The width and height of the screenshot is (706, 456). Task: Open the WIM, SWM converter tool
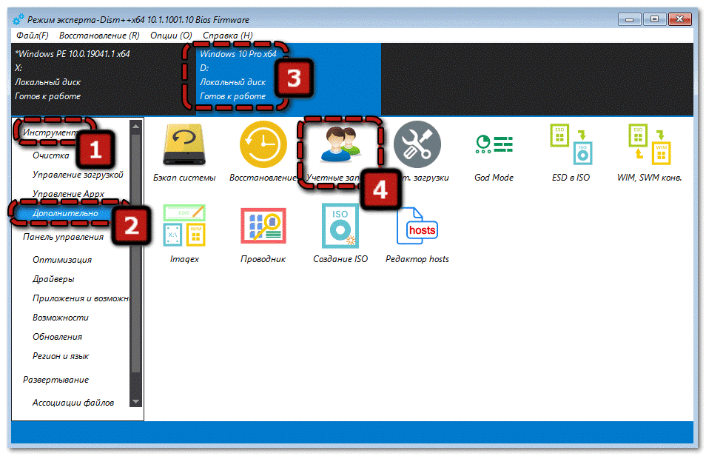click(649, 153)
